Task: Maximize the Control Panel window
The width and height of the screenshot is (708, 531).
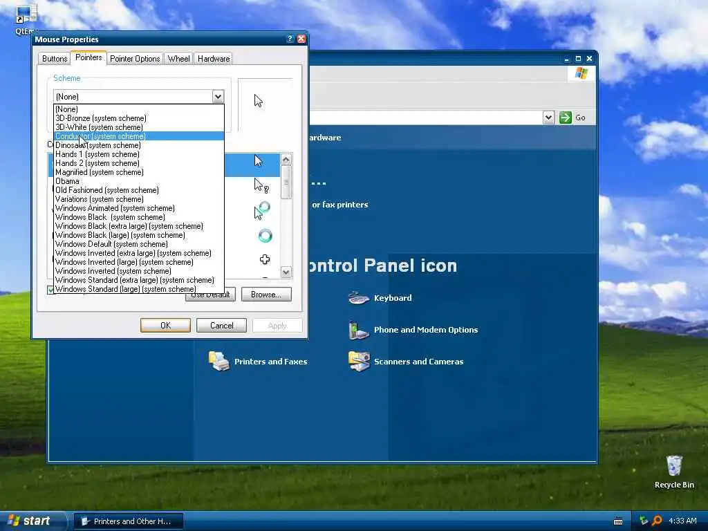Action: [578, 59]
